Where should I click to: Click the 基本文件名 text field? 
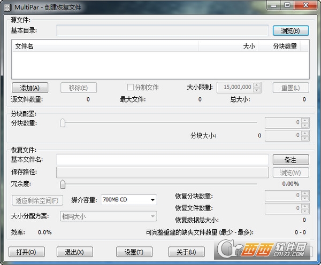[x=162, y=160]
